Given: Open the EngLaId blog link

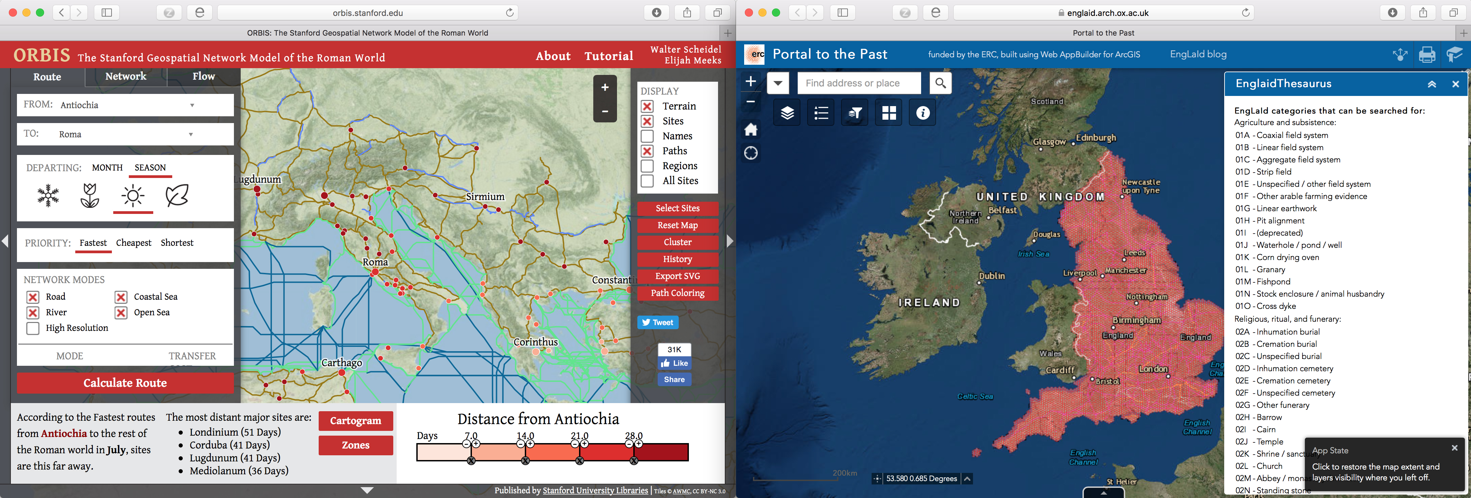Looking at the screenshot, I should pos(1198,54).
